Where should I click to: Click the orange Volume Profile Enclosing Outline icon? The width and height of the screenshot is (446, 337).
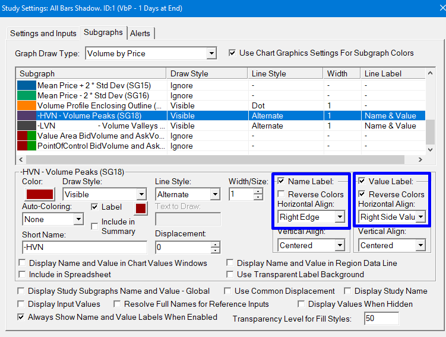27,105
